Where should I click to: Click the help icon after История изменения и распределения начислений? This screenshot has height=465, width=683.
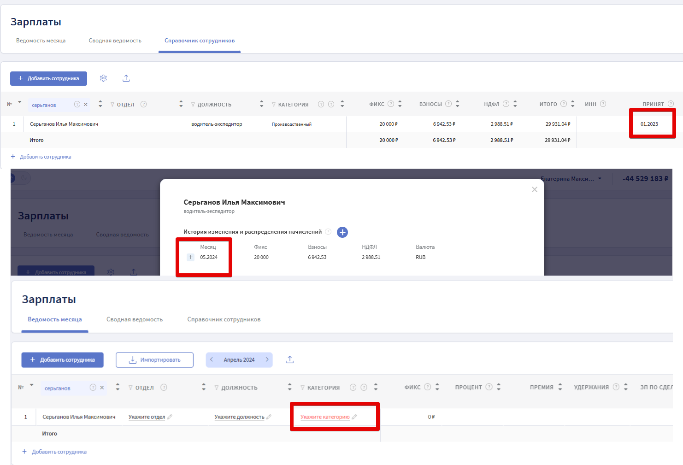(328, 232)
